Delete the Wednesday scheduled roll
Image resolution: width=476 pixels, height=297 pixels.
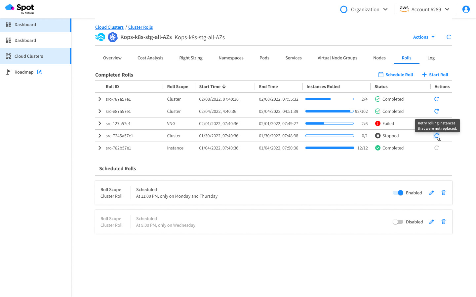click(x=444, y=222)
